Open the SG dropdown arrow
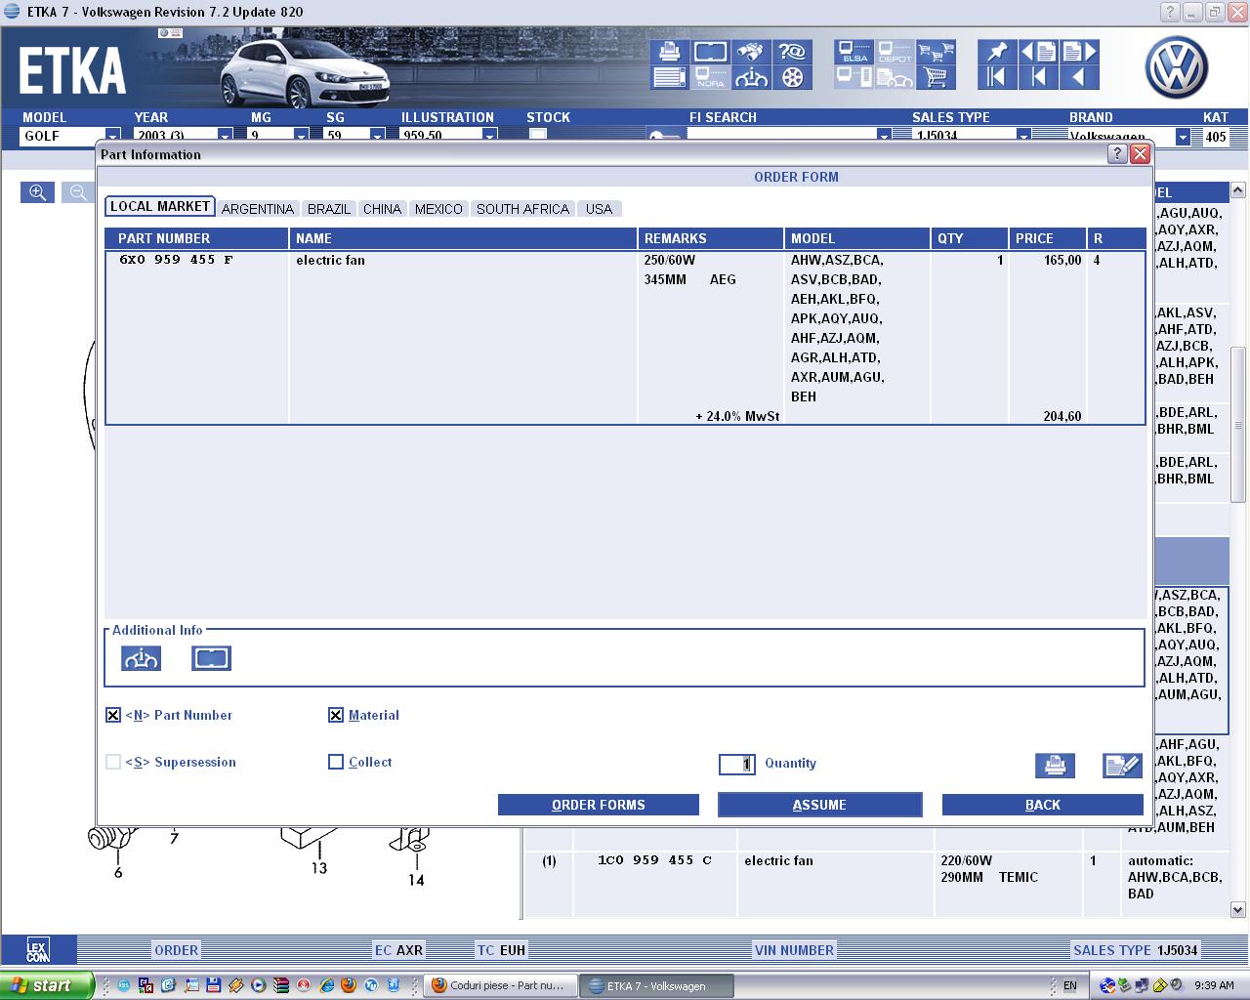The image size is (1250, 1000). click(x=376, y=137)
